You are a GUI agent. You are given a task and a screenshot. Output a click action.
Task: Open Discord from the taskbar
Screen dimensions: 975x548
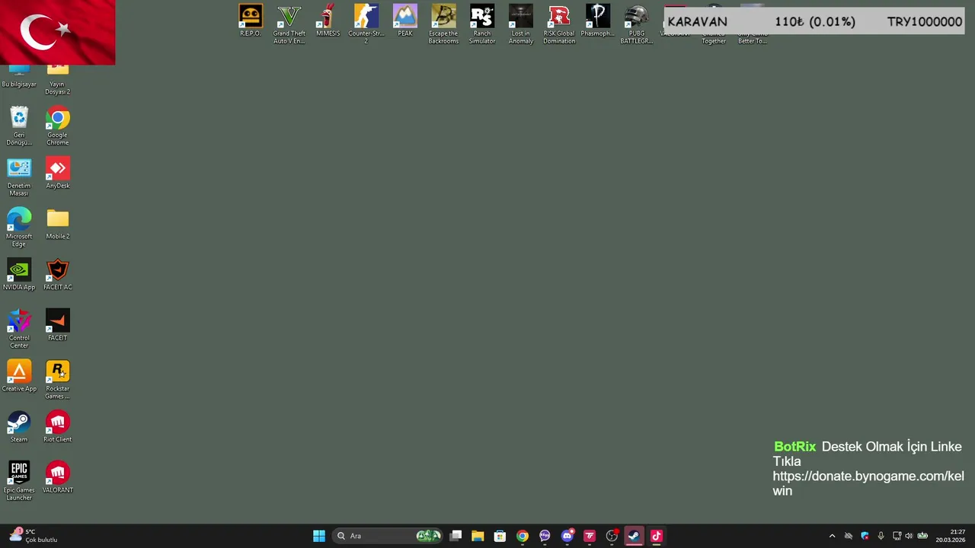(x=567, y=536)
